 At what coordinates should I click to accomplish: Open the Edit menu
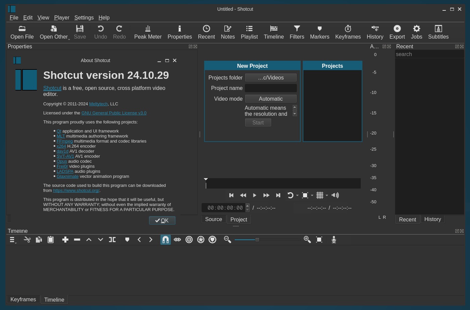pyautogui.click(x=28, y=17)
